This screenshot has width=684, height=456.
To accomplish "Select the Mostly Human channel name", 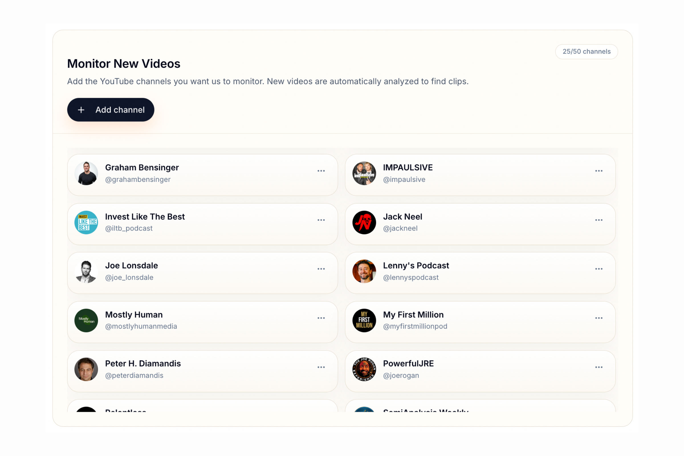I will 134,315.
